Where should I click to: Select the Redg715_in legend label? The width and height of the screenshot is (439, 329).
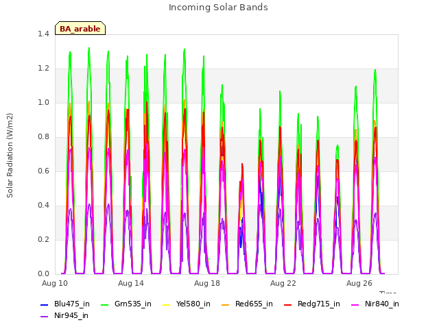point(319,304)
